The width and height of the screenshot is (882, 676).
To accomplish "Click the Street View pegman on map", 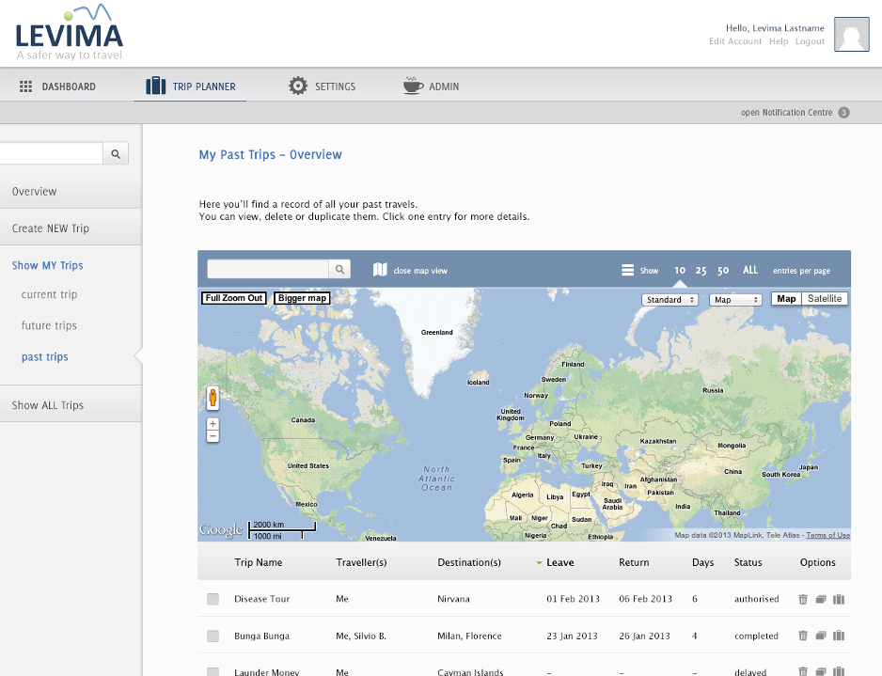I will point(213,398).
